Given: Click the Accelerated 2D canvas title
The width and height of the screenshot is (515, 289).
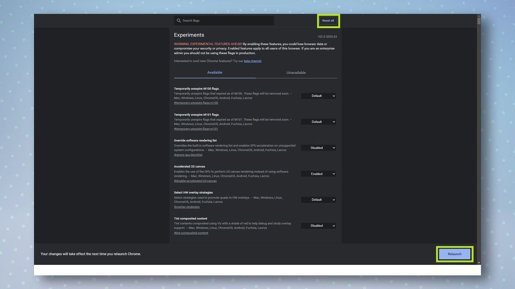Looking at the screenshot, I should click(189, 167).
